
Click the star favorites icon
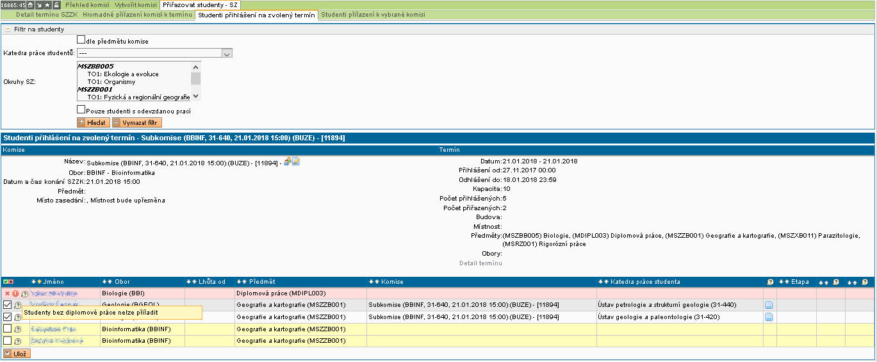[47, 4]
